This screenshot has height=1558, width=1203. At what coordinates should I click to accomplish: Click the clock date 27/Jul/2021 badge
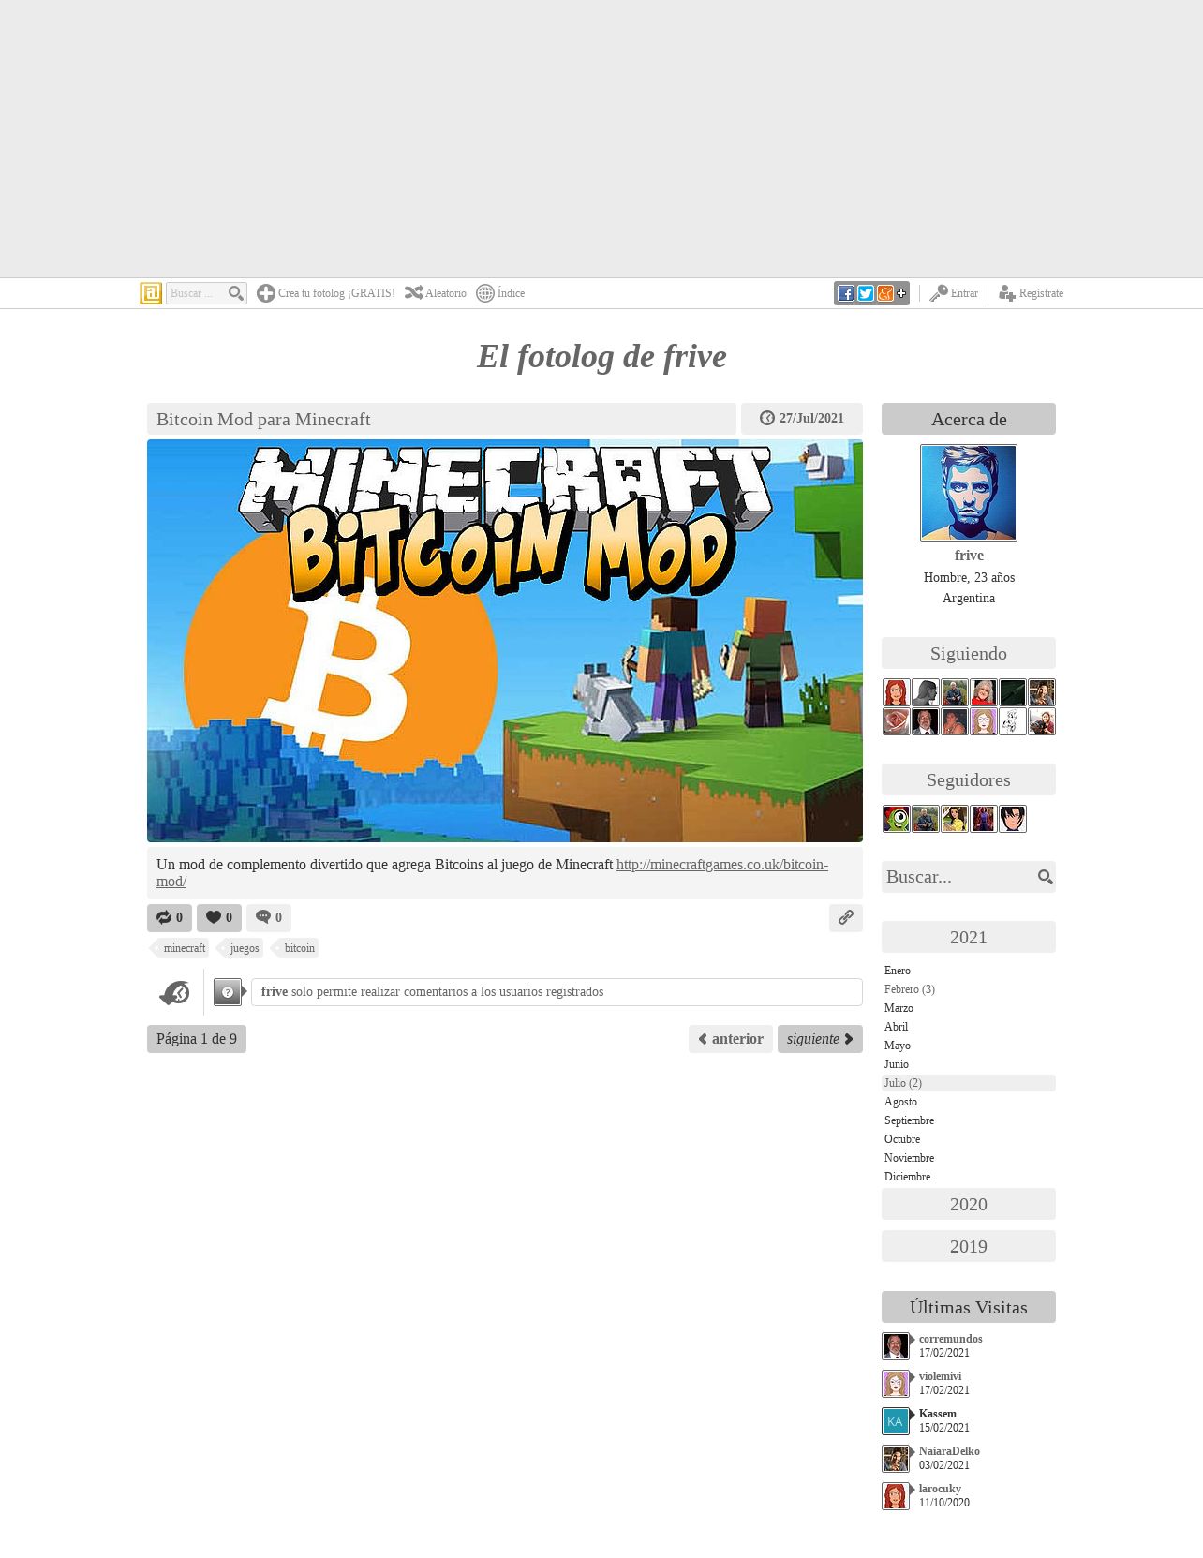click(802, 419)
